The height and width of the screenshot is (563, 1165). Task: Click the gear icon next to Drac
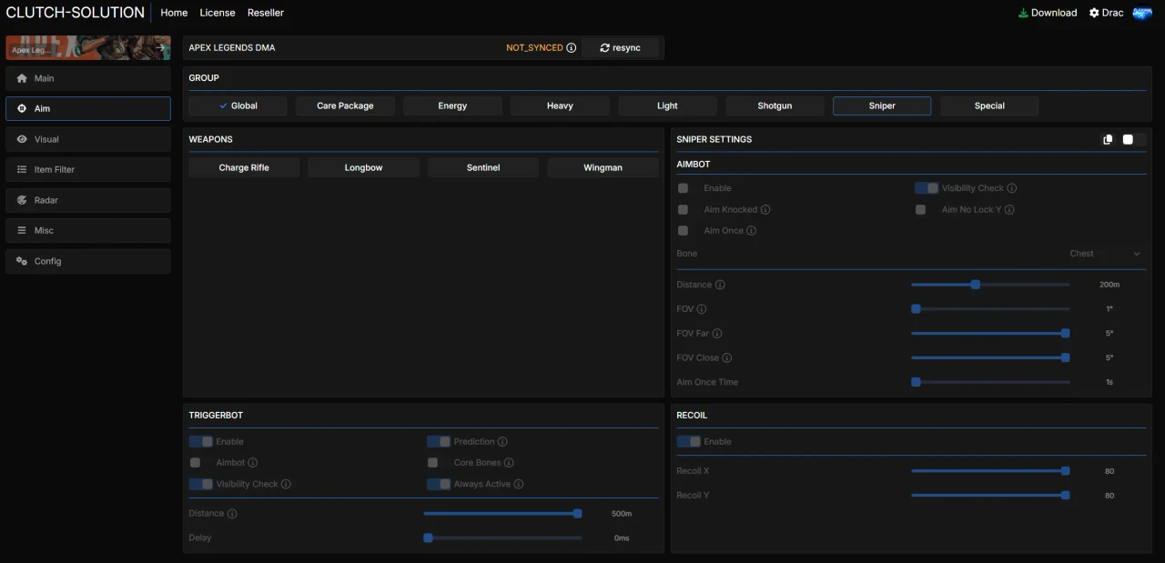click(1094, 13)
